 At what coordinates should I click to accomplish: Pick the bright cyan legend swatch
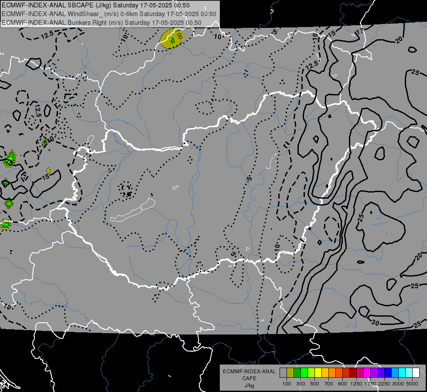click(402, 372)
